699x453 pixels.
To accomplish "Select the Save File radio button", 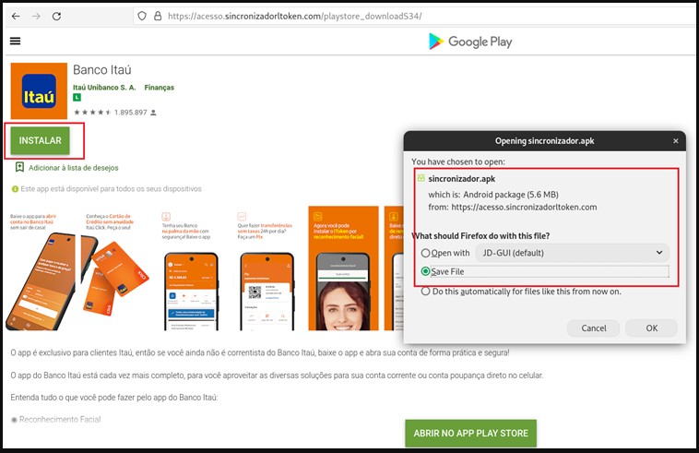I will pos(425,271).
